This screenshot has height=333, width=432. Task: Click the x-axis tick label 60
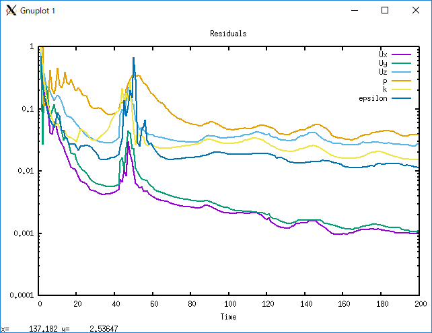154,304
